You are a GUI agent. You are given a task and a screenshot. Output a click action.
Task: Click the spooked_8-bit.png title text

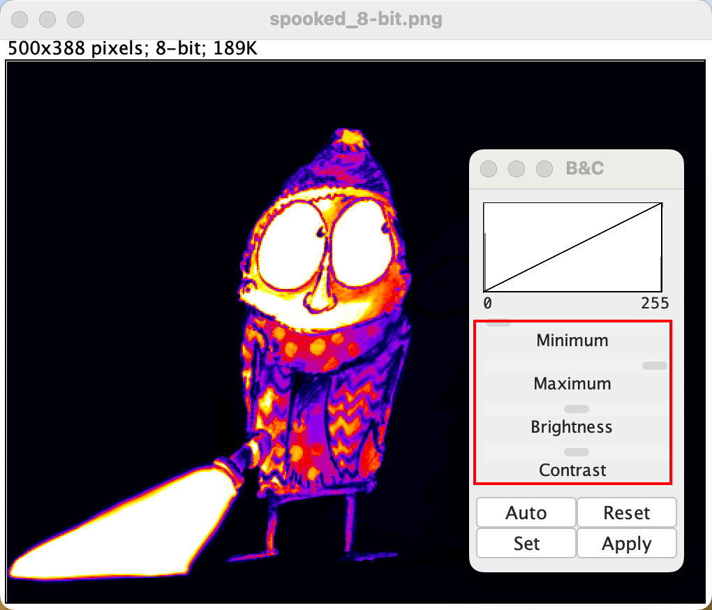coord(356,19)
